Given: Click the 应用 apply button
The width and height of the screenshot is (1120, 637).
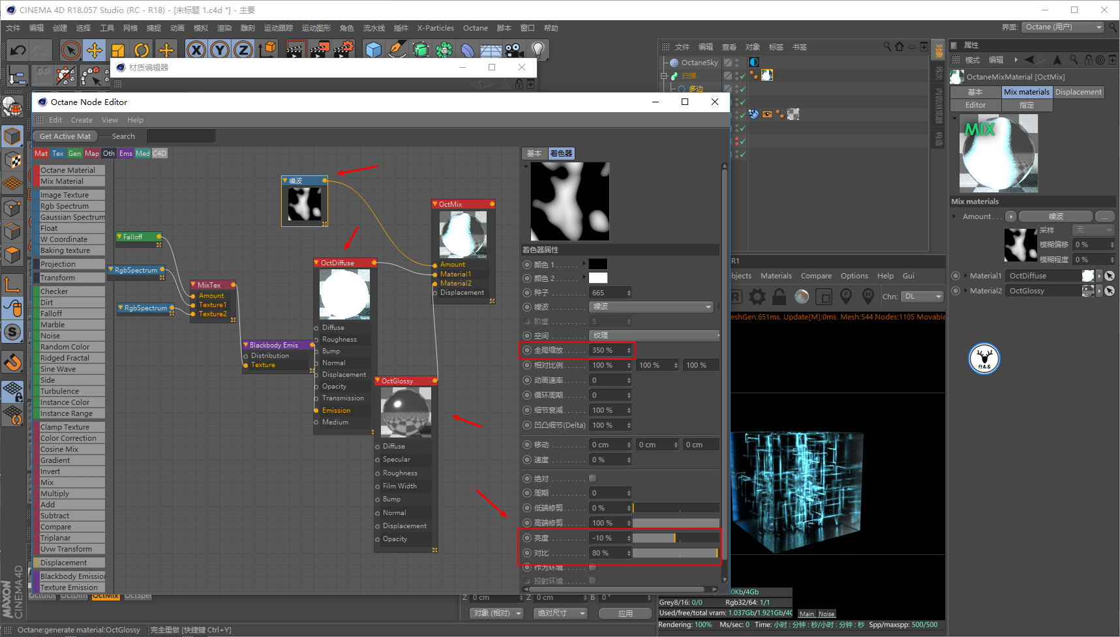Looking at the screenshot, I should 626,614.
